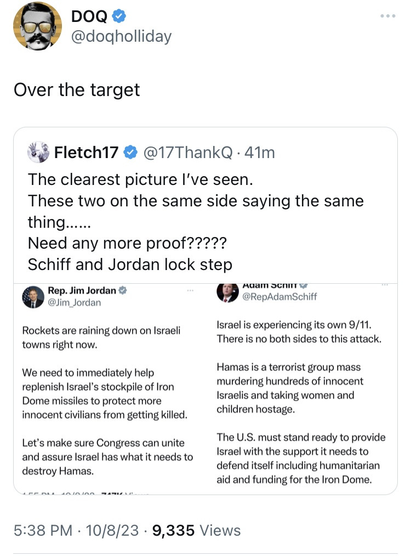This screenshot has height=556, width=411.
Task: Click DOQ's mustache profile avatar
Action: (x=37, y=26)
